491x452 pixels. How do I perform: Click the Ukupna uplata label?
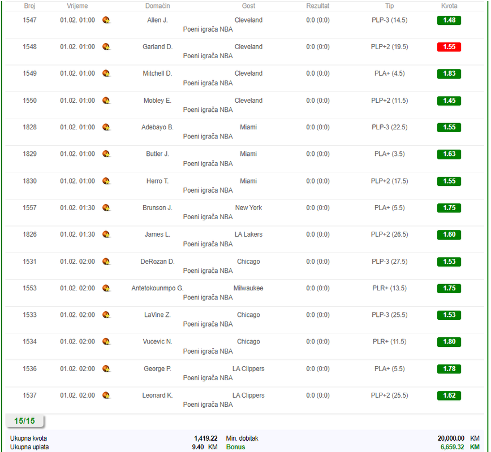tap(29, 447)
